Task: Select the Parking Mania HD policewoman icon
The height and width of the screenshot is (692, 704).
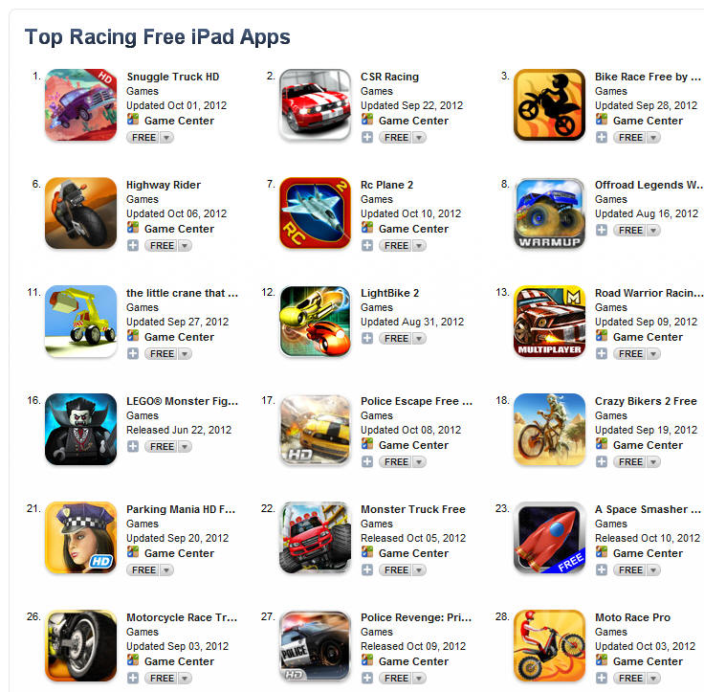Action: pyautogui.click(x=80, y=537)
